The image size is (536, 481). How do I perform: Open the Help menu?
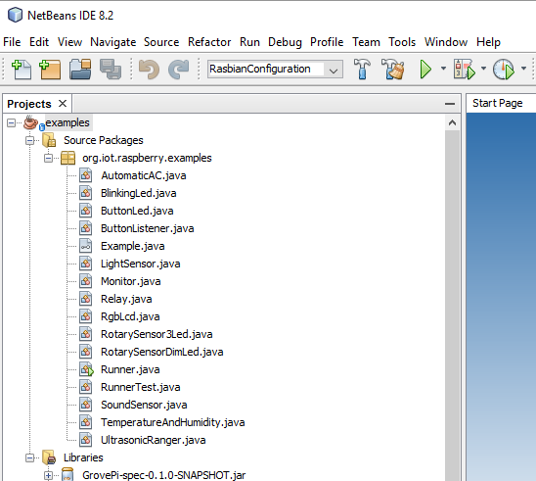point(488,42)
